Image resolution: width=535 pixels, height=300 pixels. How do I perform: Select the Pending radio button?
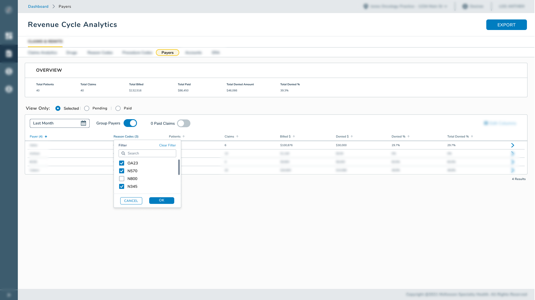tap(87, 108)
